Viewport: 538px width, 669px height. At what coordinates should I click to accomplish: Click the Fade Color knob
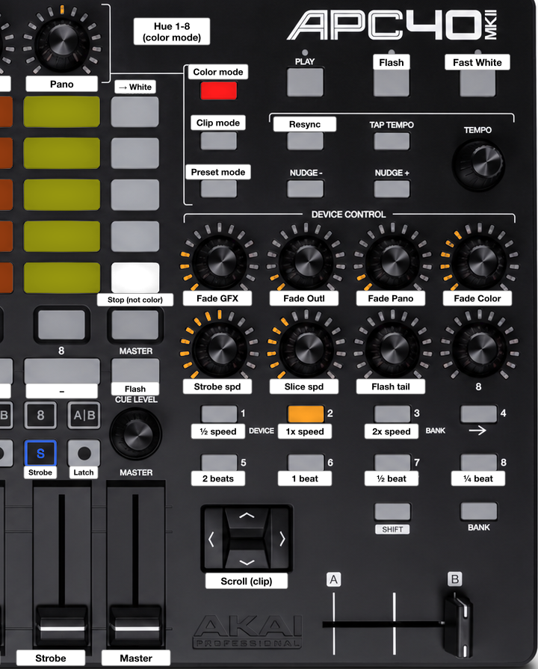479,261
